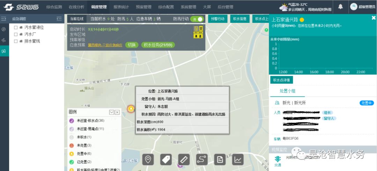Image resolution: width=377 pixels, height=171 pixels.
Task: Click the green marker near top of map
Action: tap(266, 30)
